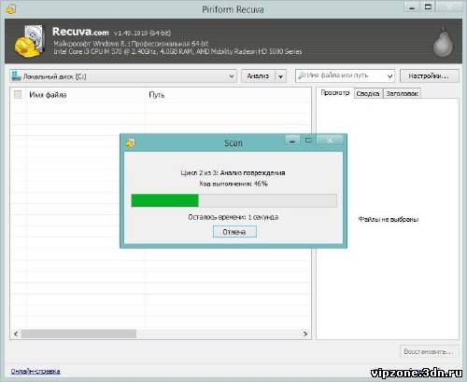Viewport: 467px width, 382px height.
Task: Click the file list scroll-left arrow
Action: tap(16, 334)
